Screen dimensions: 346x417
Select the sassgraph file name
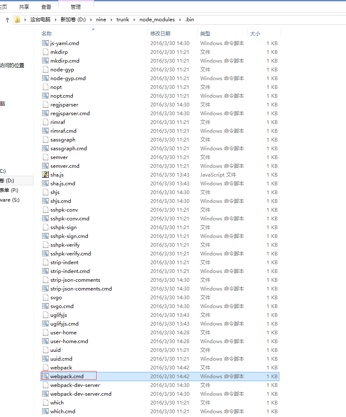pos(62,139)
